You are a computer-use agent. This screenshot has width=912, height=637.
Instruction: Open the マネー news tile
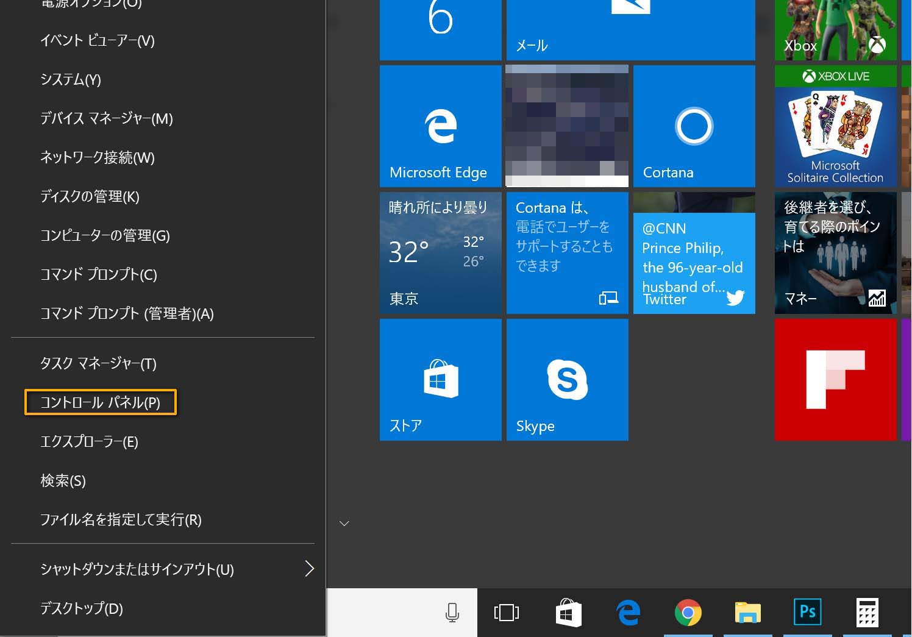coord(836,253)
